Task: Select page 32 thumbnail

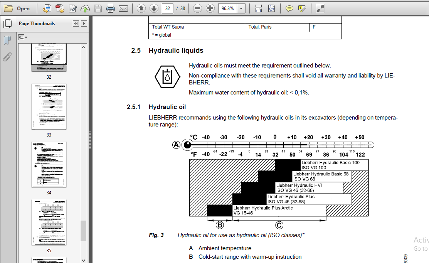Action: click(x=49, y=57)
